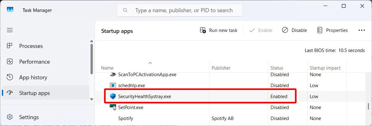The image size is (372, 126).
Task: Click the Last BIOS time value
Action: pos(352,50)
